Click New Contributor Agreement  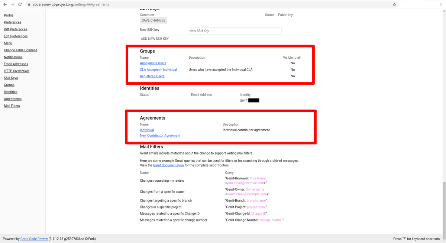pyautogui.click(x=160, y=135)
